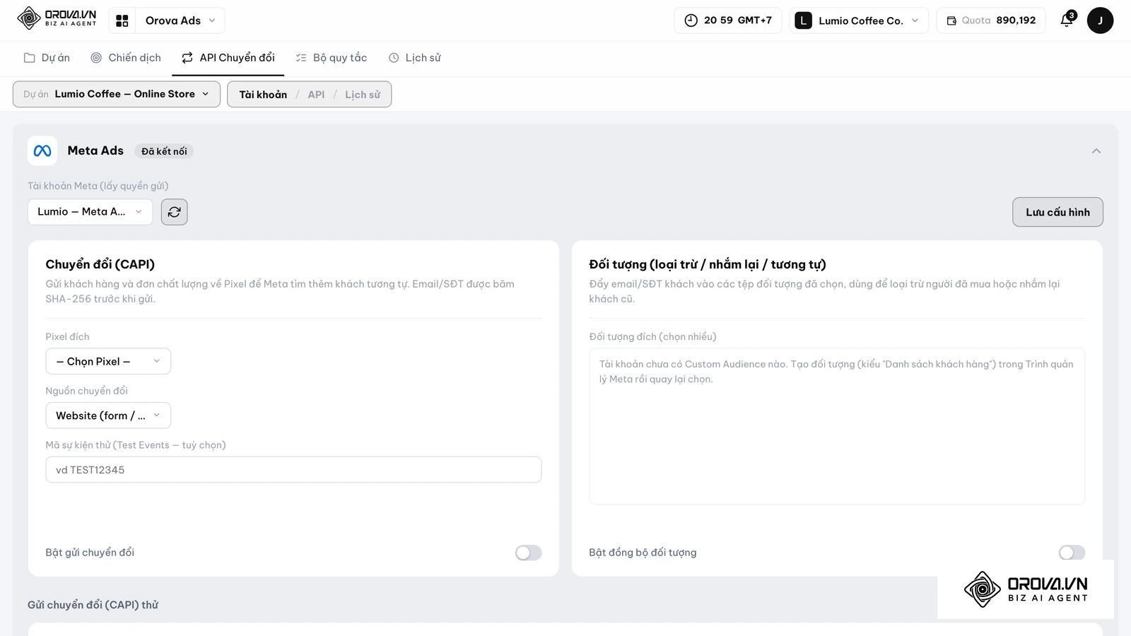Switch to the Chiến dịch tab
This screenshot has width=1131, height=636.
126,58
